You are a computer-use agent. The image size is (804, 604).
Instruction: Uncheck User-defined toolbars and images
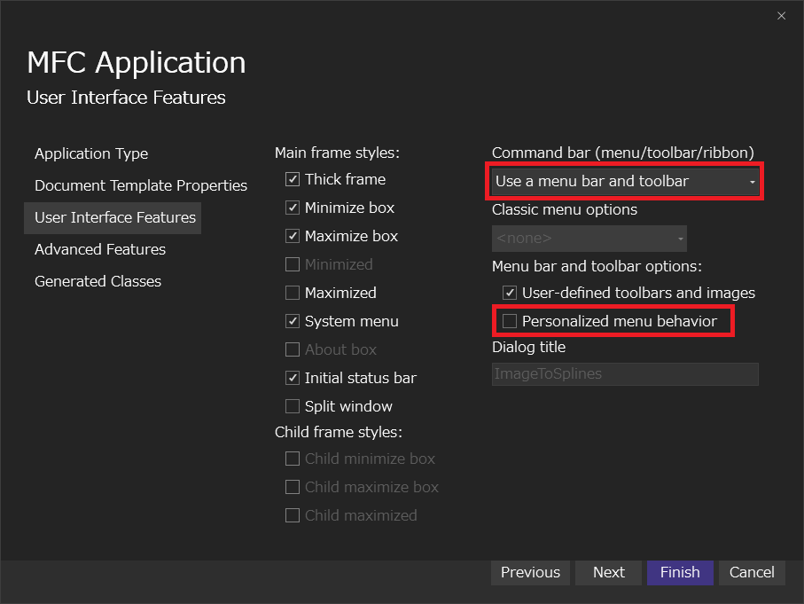(x=510, y=292)
